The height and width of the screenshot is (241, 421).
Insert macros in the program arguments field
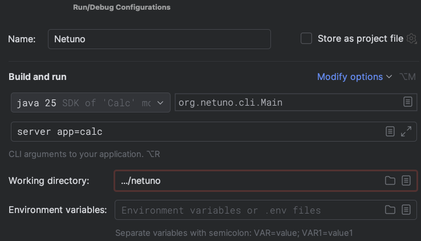click(390, 131)
